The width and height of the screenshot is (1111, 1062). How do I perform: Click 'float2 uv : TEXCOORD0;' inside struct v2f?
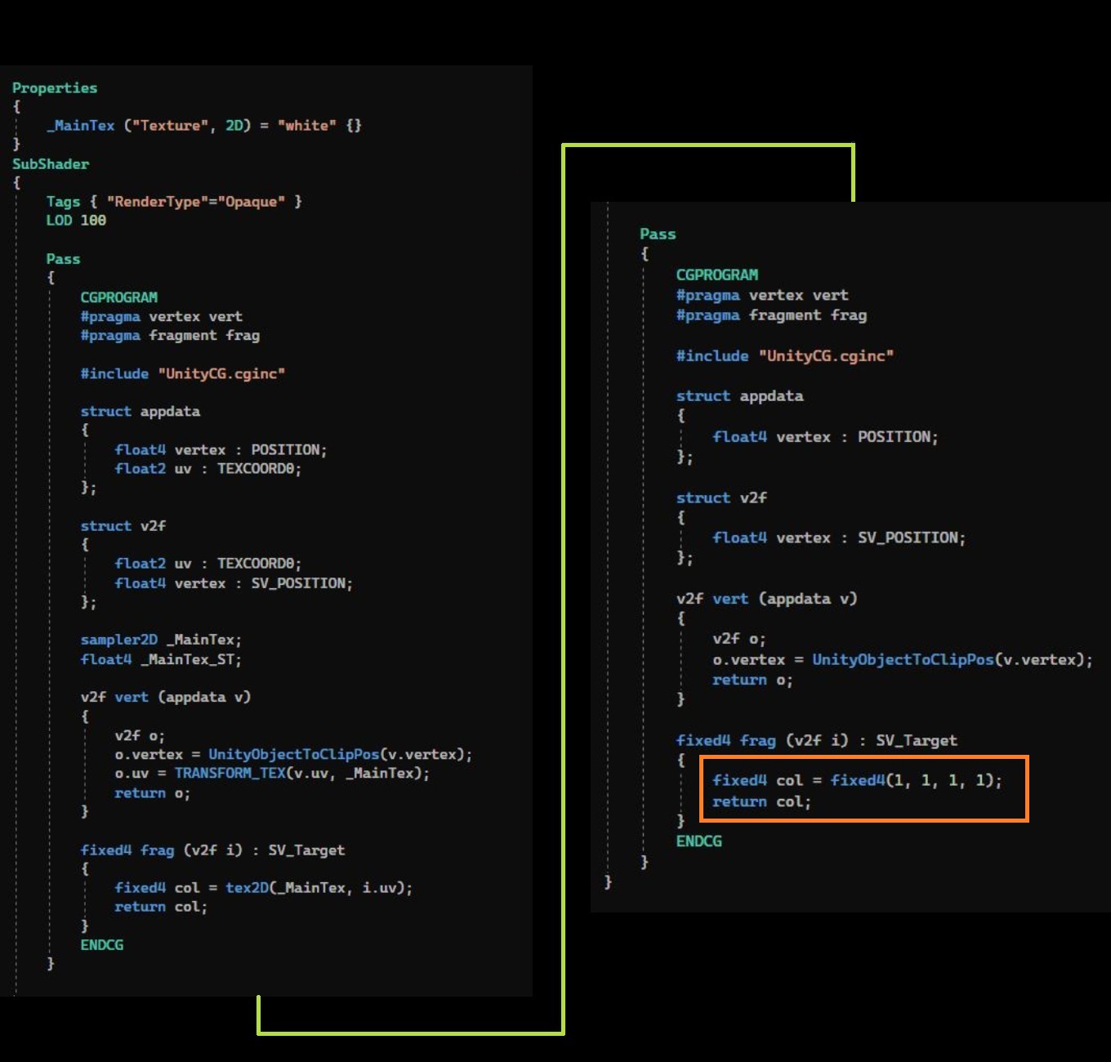208,563
